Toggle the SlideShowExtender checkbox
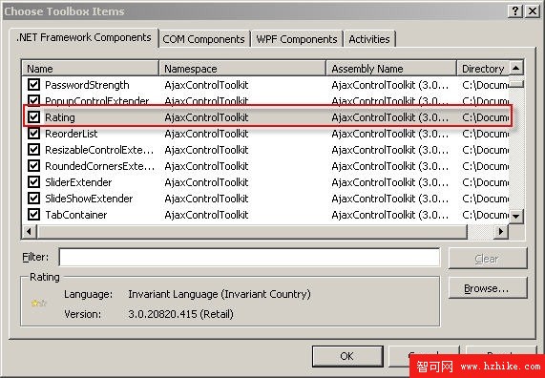The height and width of the screenshot is (378, 545). 33,199
